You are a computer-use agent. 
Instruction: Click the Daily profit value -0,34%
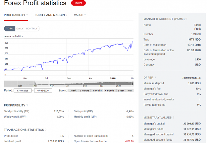[129, 111]
